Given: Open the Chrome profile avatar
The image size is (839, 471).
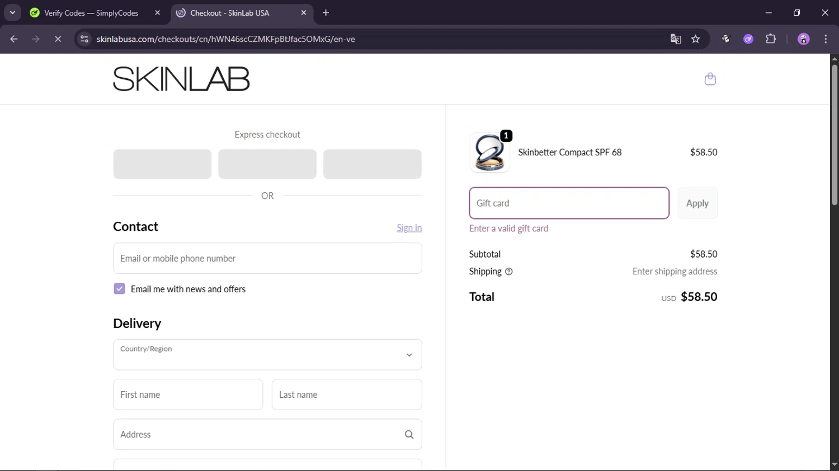Looking at the screenshot, I should (x=804, y=39).
